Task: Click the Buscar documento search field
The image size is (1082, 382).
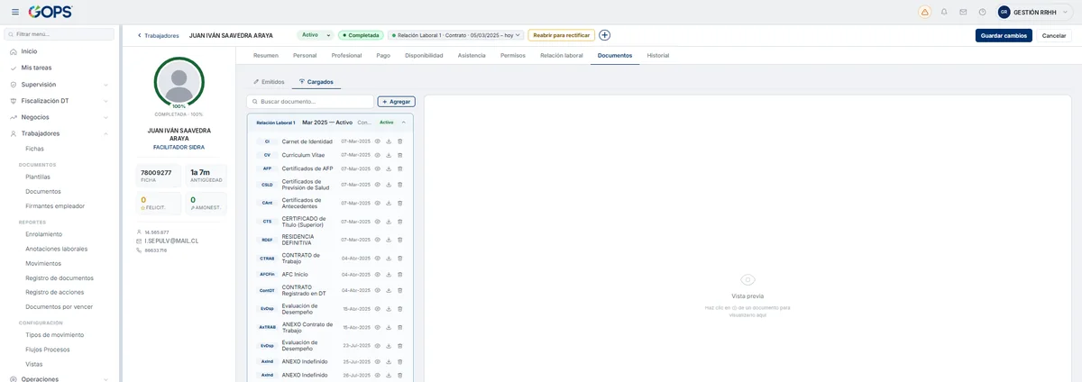Action: pos(310,102)
